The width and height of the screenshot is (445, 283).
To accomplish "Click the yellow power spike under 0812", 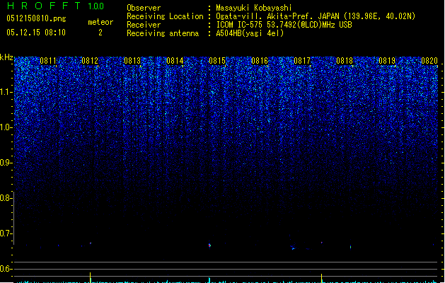I will 91,277.
